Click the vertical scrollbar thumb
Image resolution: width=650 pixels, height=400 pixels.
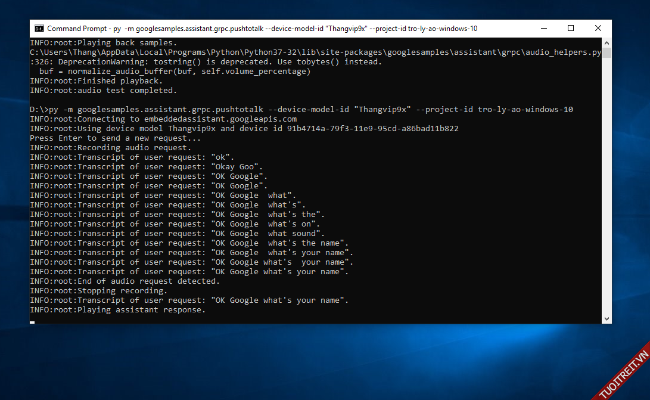click(x=607, y=53)
